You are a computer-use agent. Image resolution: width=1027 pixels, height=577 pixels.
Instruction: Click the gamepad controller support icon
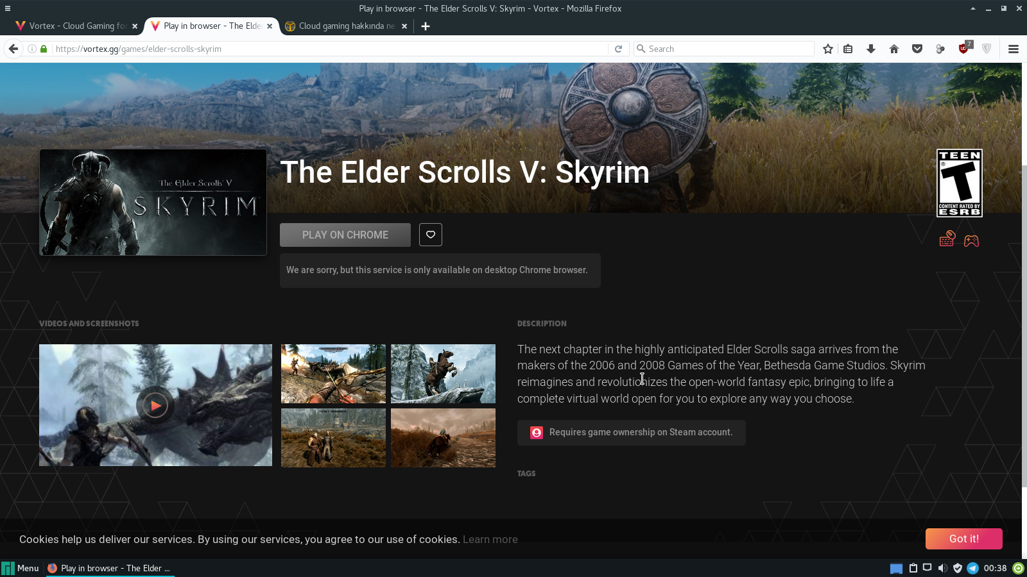point(971,240)
